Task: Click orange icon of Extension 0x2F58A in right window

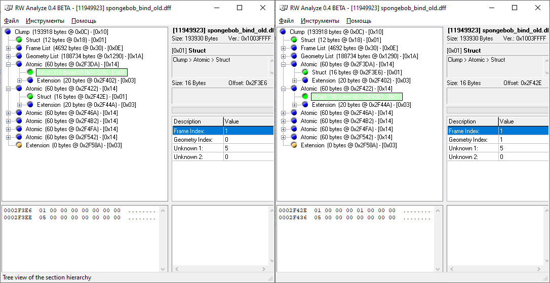Action: pyautogui.click(x=294, y=145)
